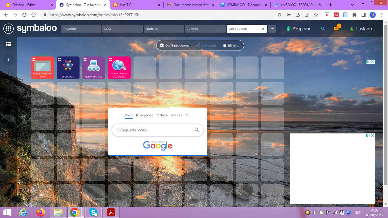Launch Internet Explorer from taskbar

(23, 212)
